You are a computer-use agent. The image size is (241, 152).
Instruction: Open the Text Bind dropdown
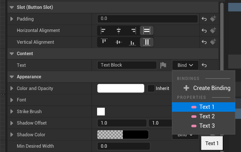tap(185, 65)
